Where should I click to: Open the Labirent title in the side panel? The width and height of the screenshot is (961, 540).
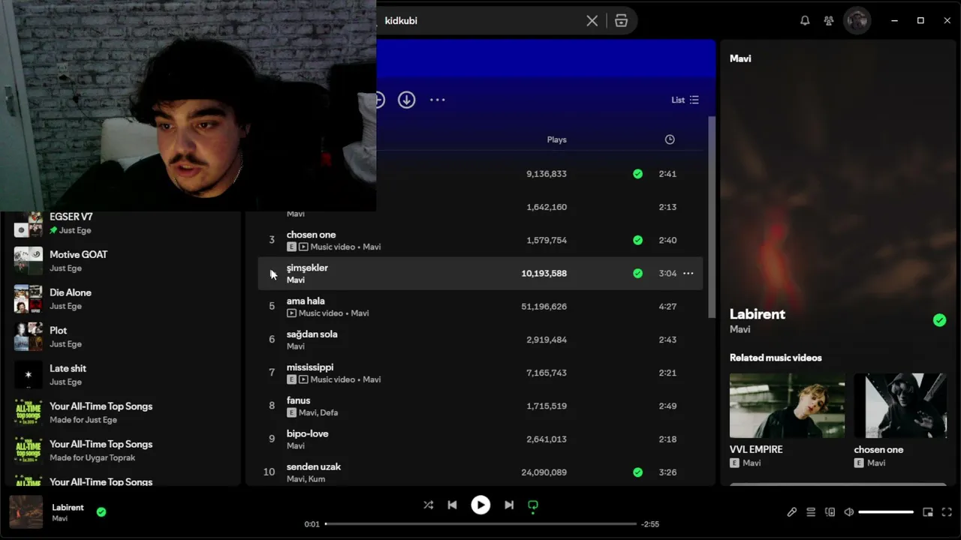757,314
